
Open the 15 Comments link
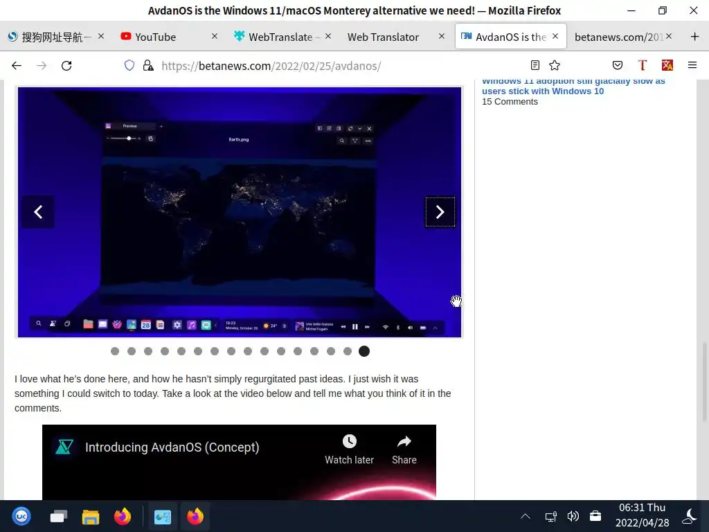[x=510, y=102]
